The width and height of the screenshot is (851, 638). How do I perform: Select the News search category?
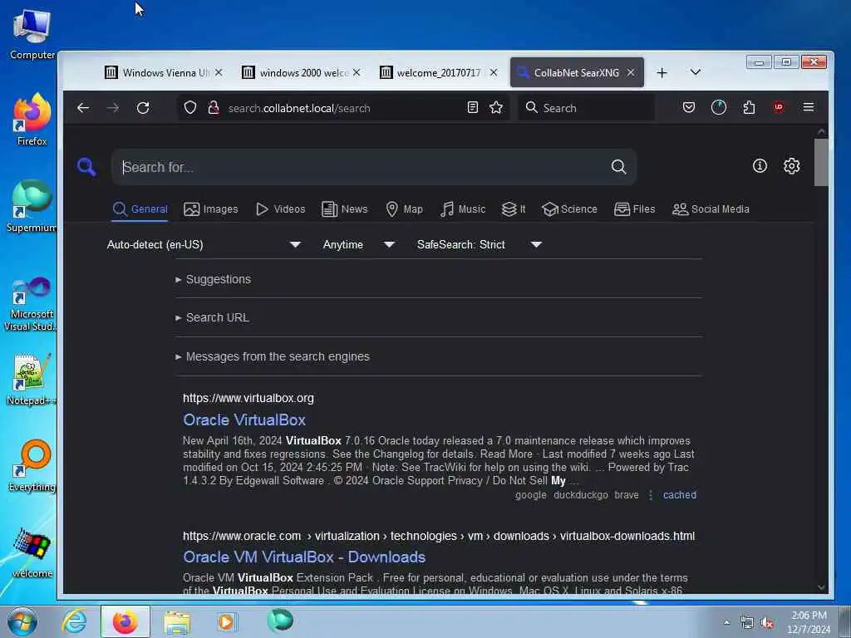point(345,209)
